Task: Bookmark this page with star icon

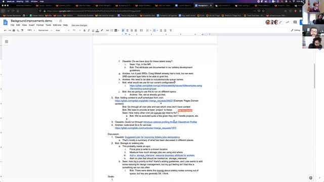Action: [x=263, y=11]
